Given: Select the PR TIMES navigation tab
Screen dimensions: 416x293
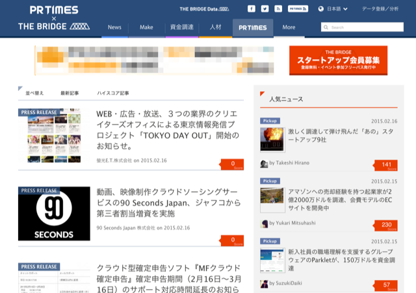Looking at the screenshot, I should click(x=253, y=28).
